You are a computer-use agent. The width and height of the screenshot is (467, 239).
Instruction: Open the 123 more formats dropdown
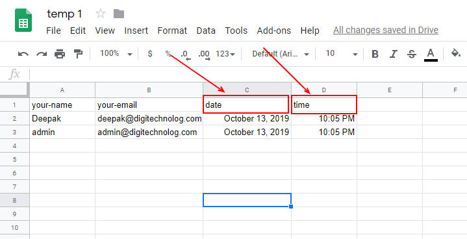coord(225,54)
